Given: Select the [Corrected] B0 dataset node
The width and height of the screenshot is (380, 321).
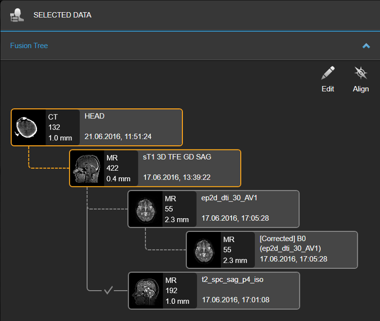Looking at the screenshot, I should 272,250.
